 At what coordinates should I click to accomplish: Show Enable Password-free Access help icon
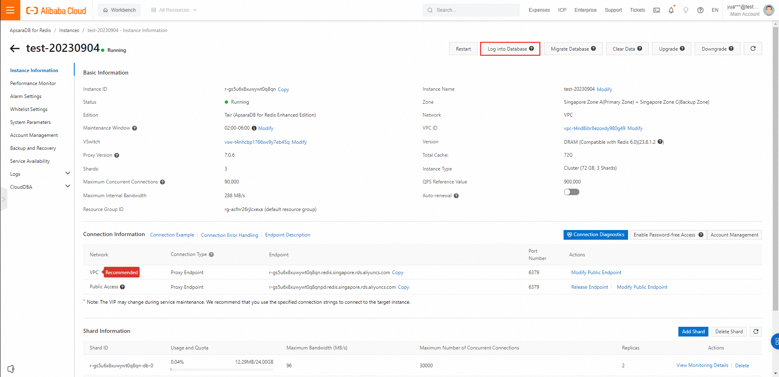[x=701, y=235]
